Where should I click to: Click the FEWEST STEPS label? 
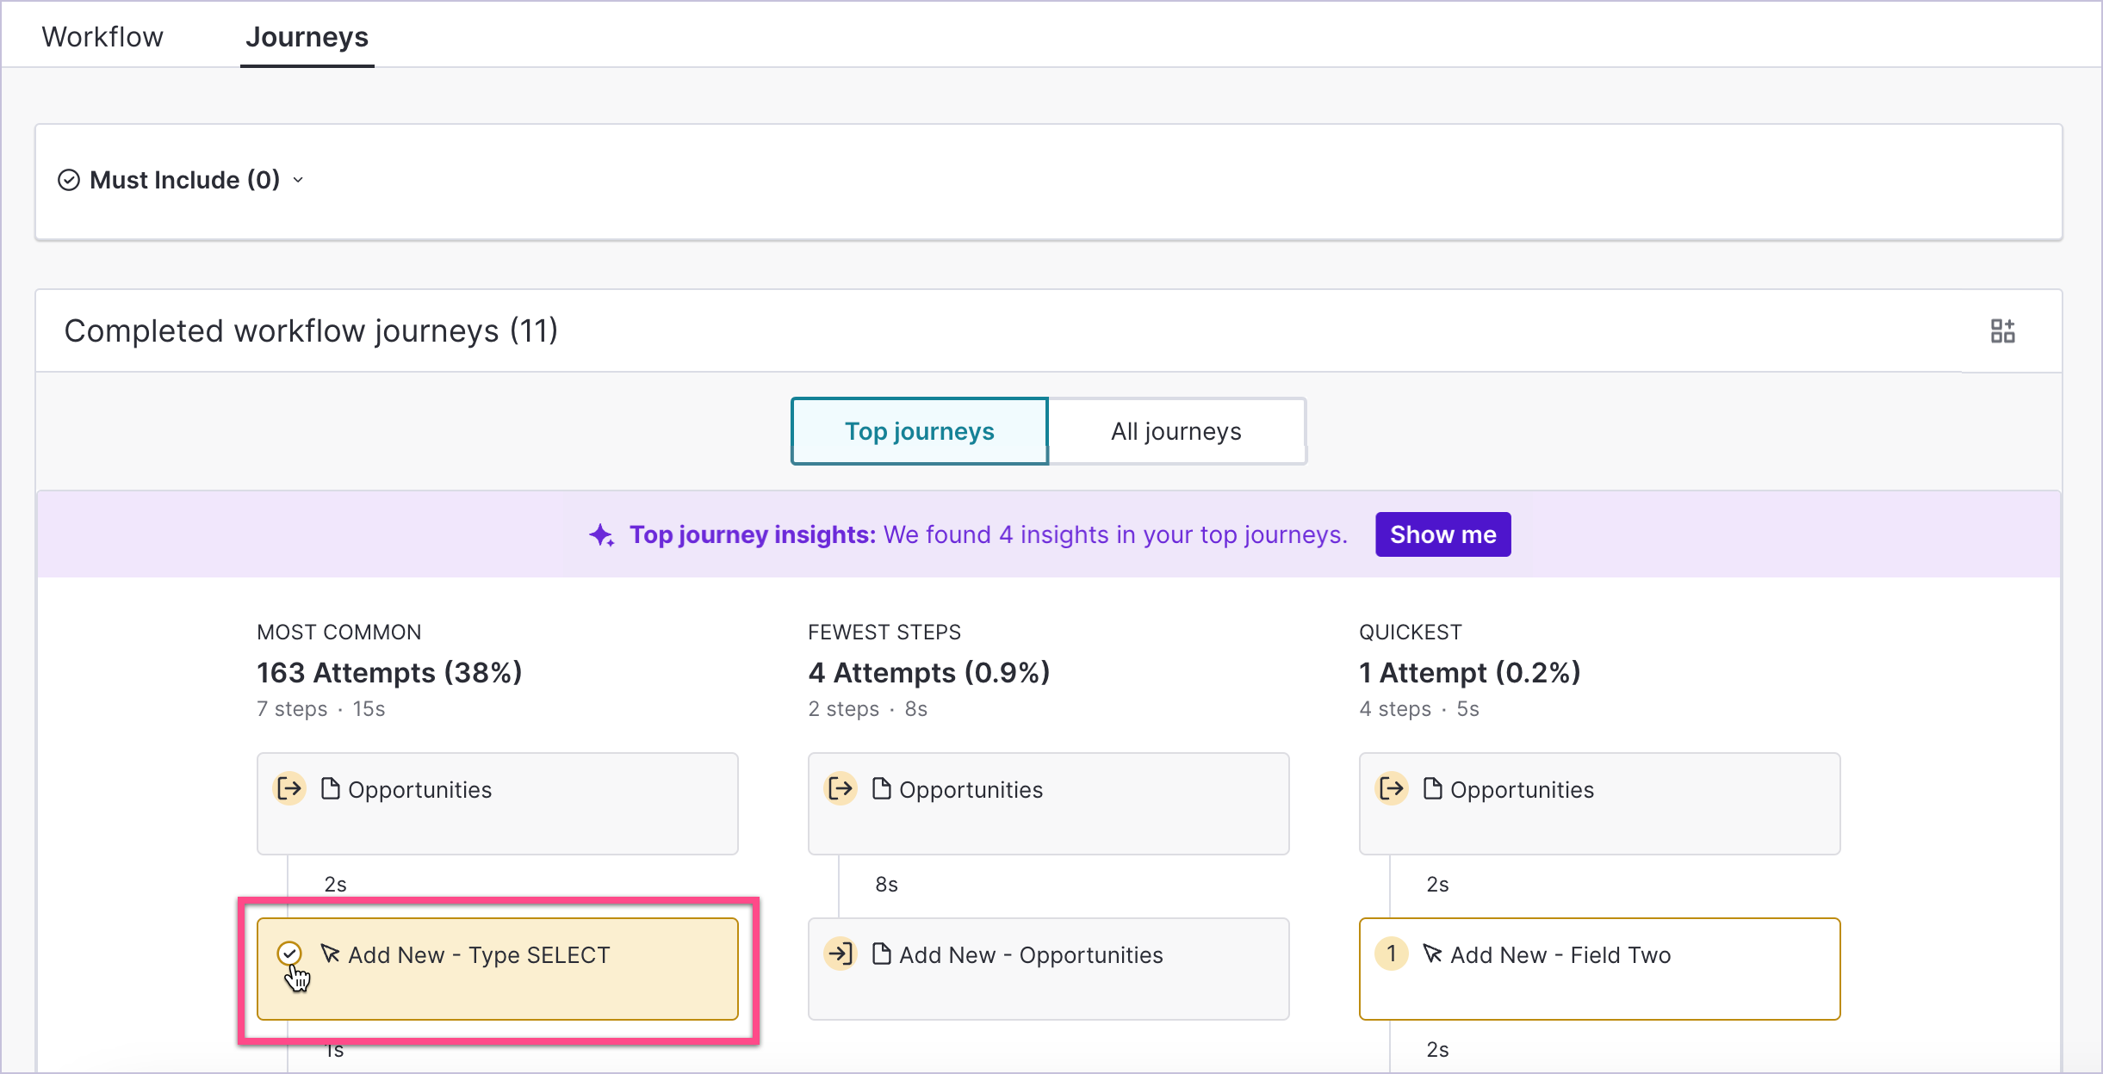(x=884, y=633)
